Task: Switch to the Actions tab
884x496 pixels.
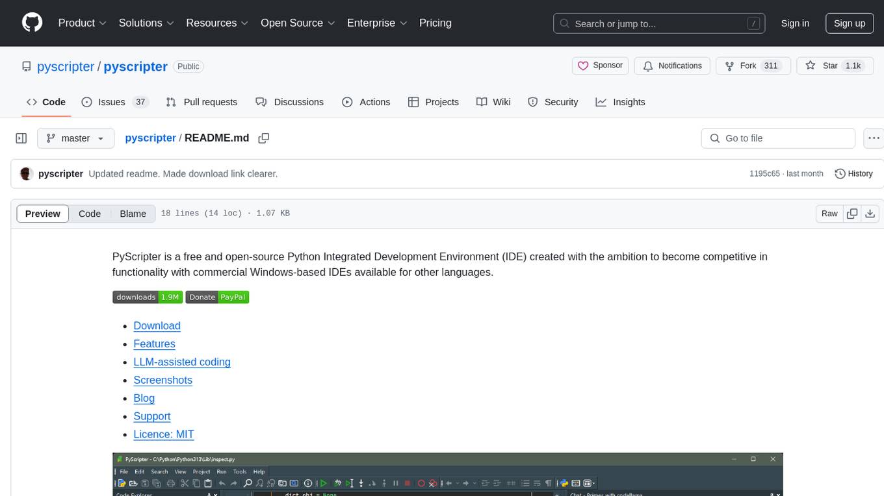Action: click(x=366, y=102)
